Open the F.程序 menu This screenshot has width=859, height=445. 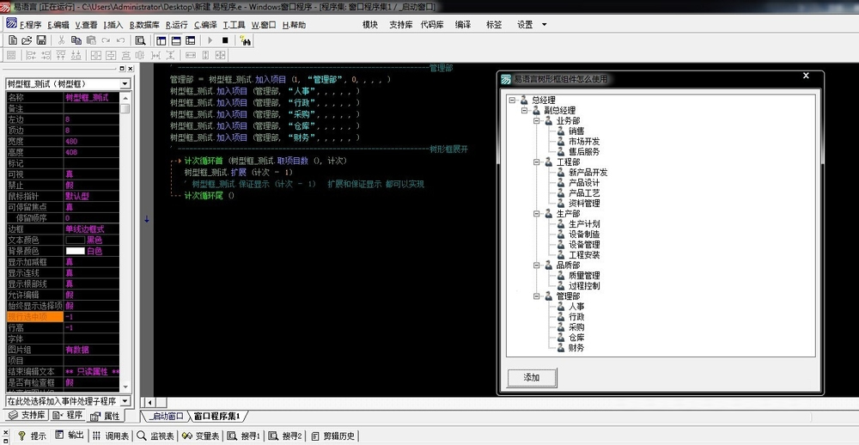point(30,25)
